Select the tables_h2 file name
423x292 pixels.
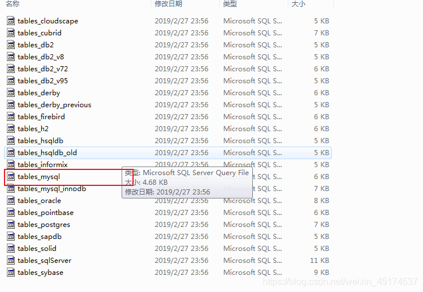(x=33, y=129)
